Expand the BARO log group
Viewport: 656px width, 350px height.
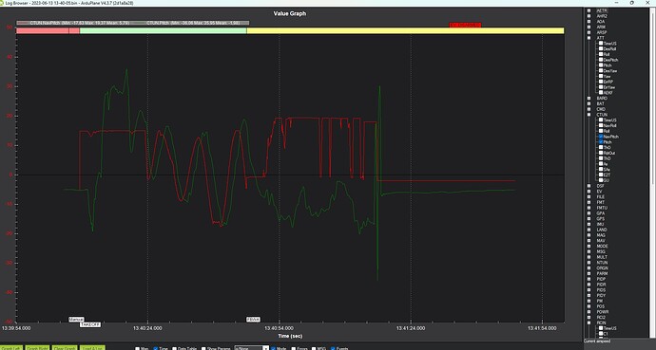(589, 98)
